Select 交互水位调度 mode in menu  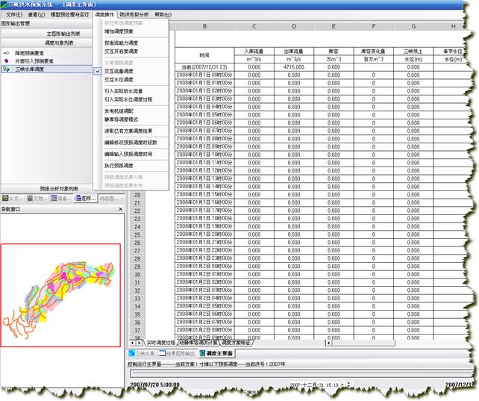pyautogui.click(x=119, y=78)
